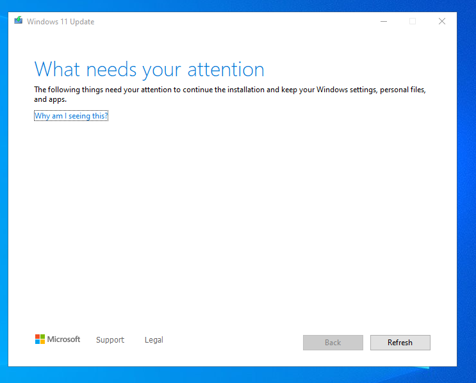Click the "and apps." text line
Image resolution: width=476 pixels, height=383 pixels.
pos(50,99)
